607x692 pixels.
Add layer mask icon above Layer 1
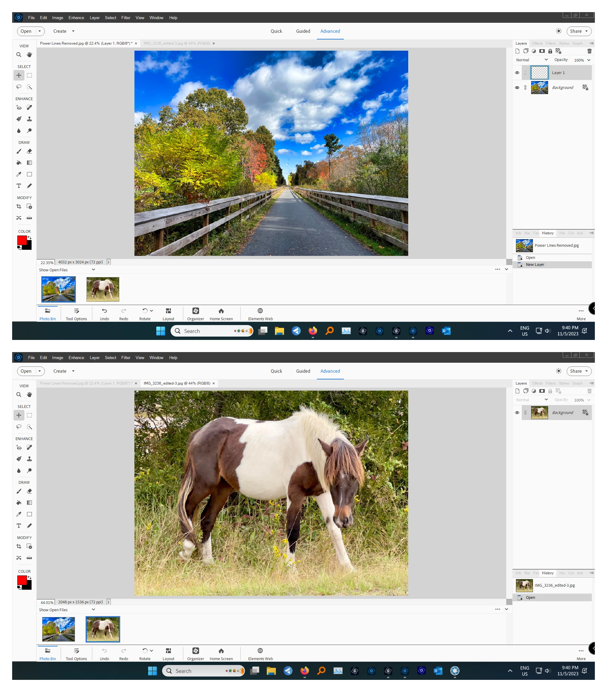pos(542,51)
